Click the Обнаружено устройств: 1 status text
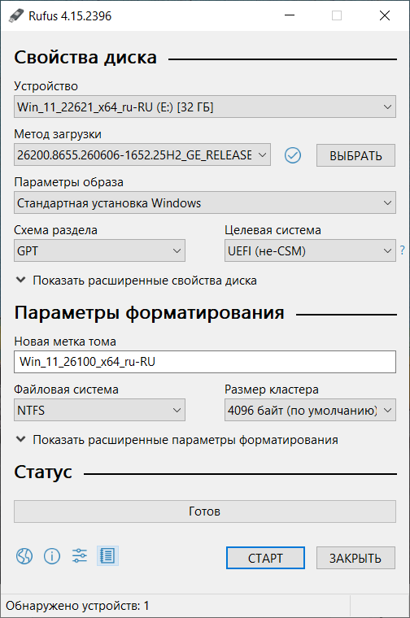 click(x=77, y=605)
